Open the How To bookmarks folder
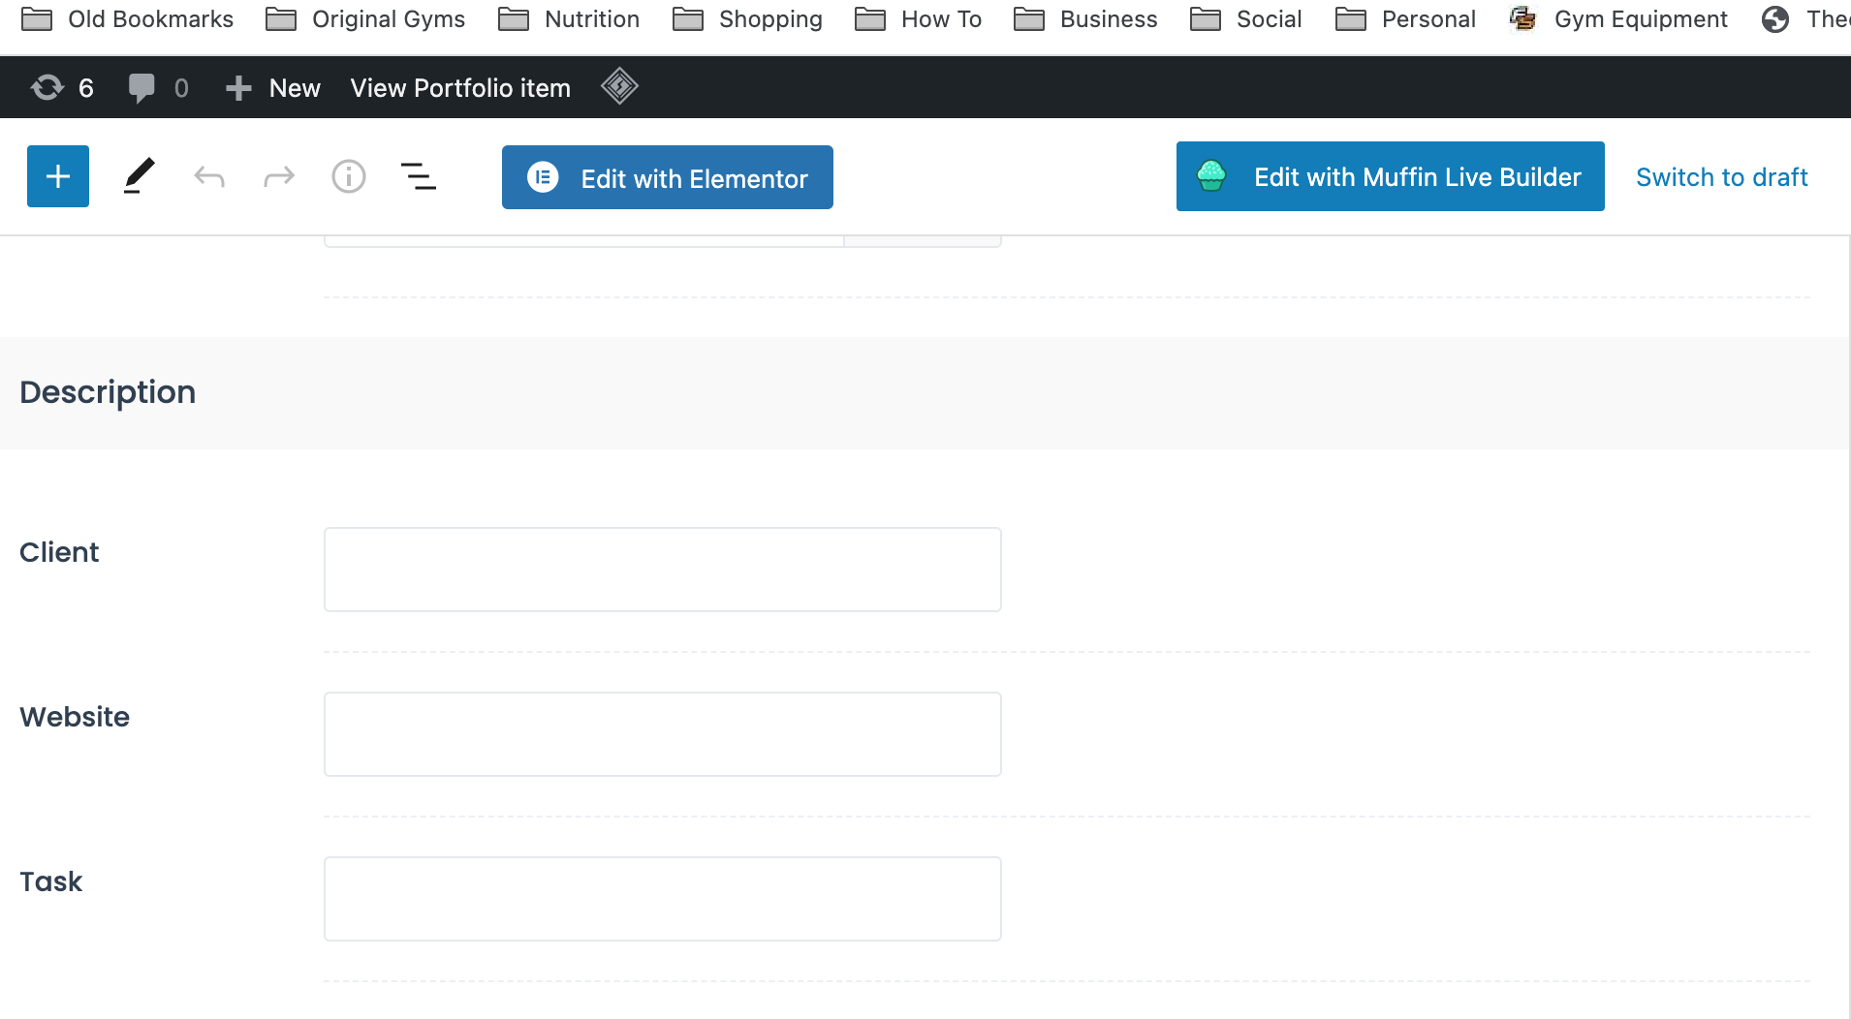Screen dimensions: 1851x1019 tap(918, 19)
